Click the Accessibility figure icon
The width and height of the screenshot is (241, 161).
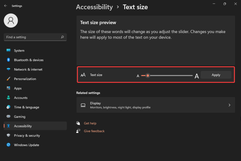(x=8, y=126)
